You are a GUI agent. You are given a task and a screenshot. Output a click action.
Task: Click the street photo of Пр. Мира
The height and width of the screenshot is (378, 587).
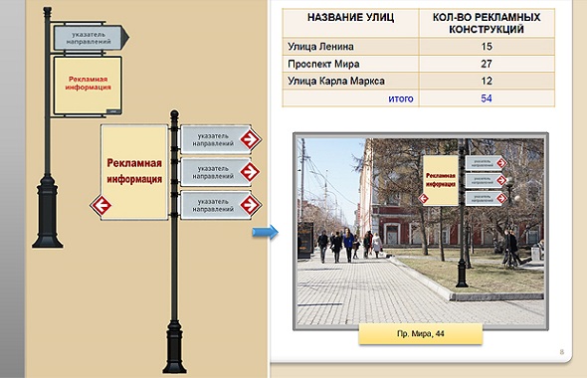pyautogui.click(x=421, y=232)
